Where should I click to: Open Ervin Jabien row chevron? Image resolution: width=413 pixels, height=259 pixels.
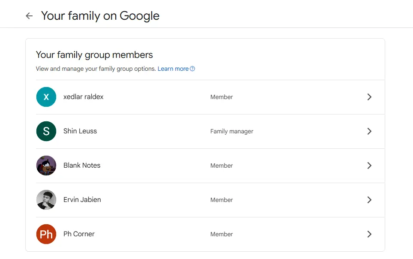pyautogui.click(x=369, y=200)
